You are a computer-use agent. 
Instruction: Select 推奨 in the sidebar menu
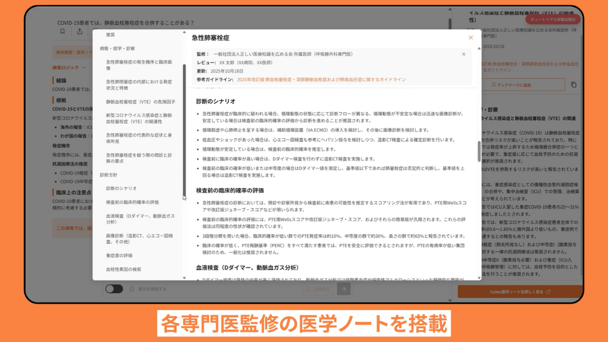pyautogui.click(x=112, y=34)
